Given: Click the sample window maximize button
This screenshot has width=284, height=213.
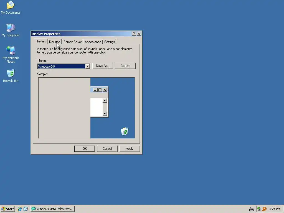Looking at the screenshot, I should point(100,90).
